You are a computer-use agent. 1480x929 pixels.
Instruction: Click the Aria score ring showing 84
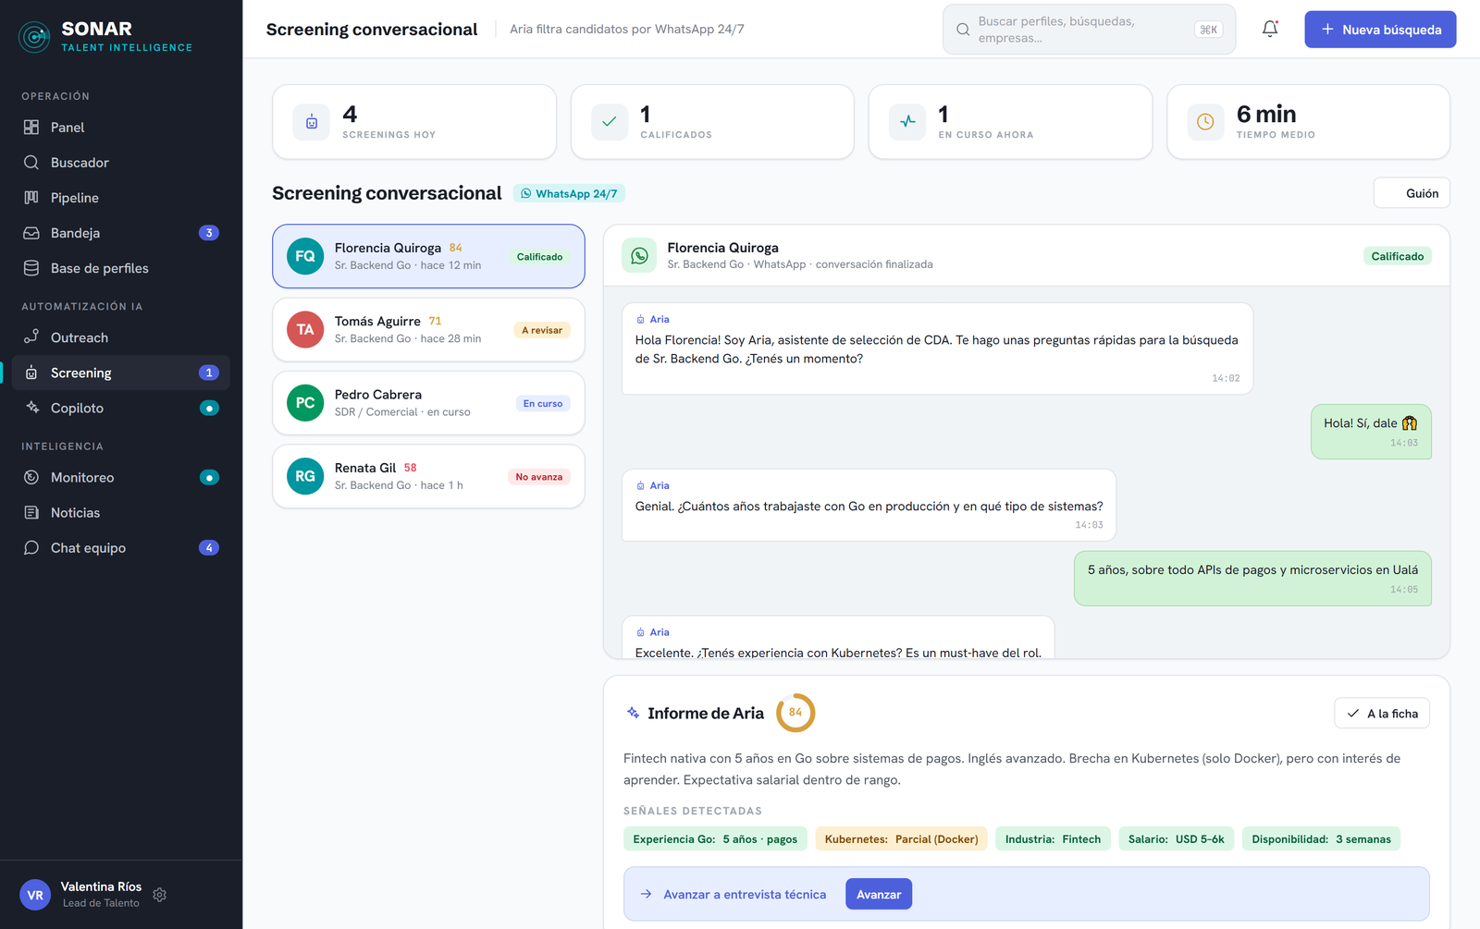(x=795, y=713)
